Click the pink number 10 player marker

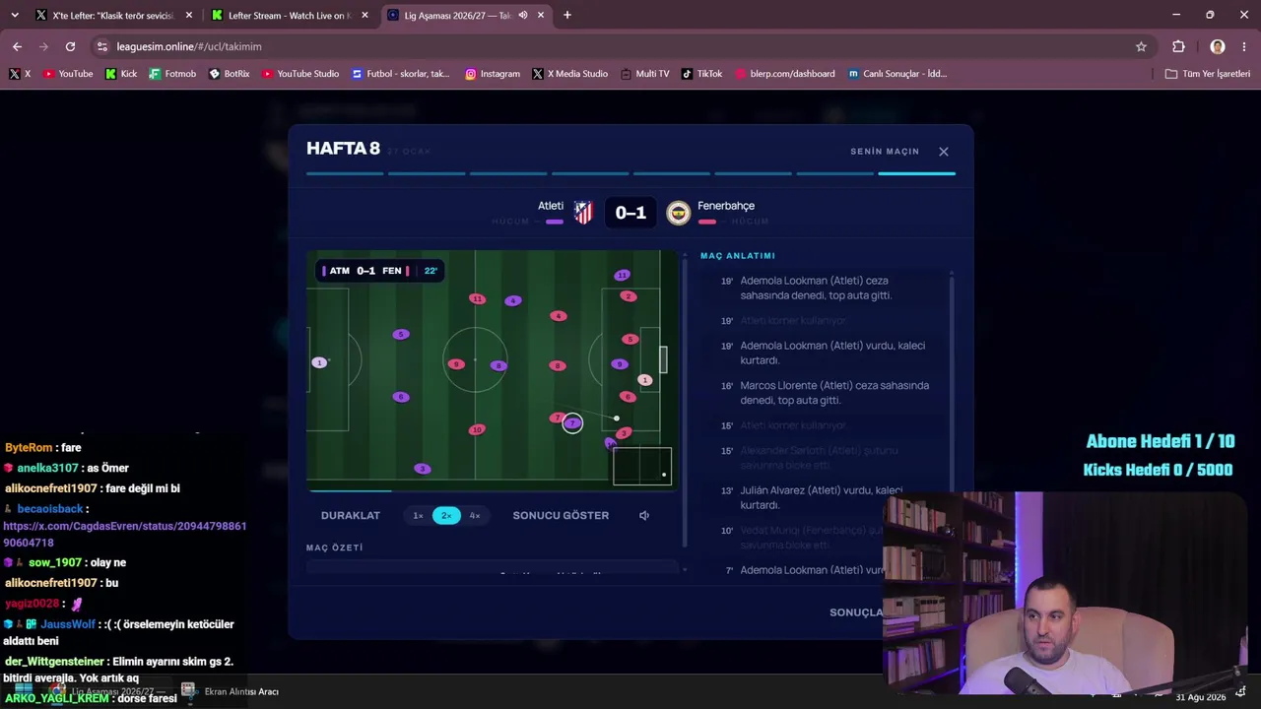tap(477, 429)
